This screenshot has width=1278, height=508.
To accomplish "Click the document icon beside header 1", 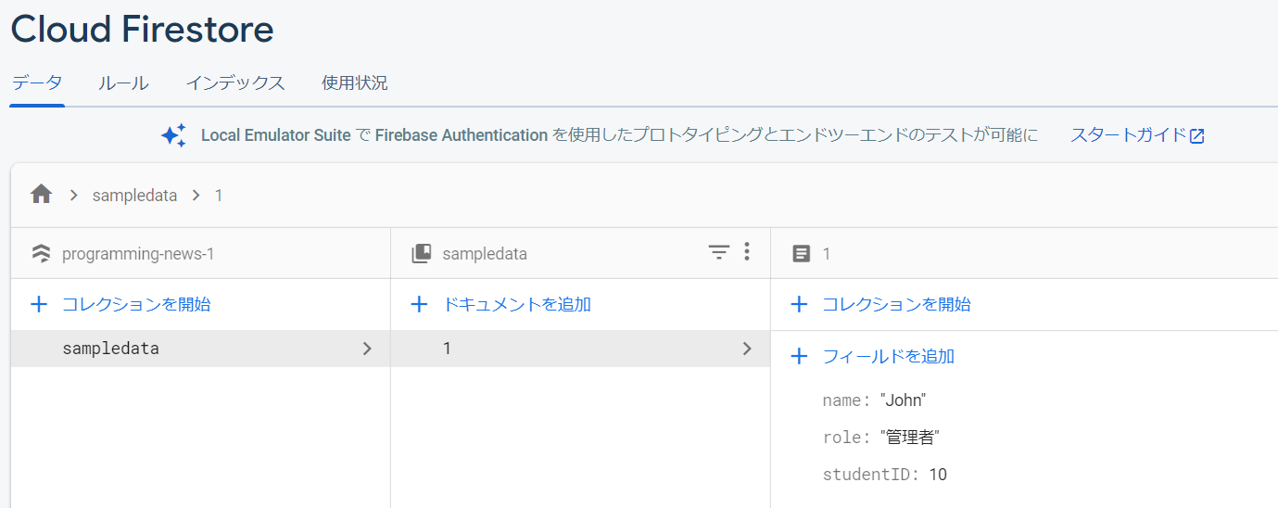I will pyautogui.click(x=802, y=254).
